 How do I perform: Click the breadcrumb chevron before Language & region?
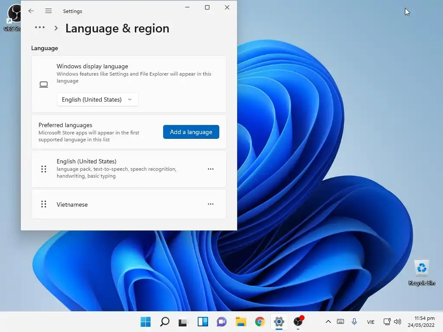(x=56, y=28)
